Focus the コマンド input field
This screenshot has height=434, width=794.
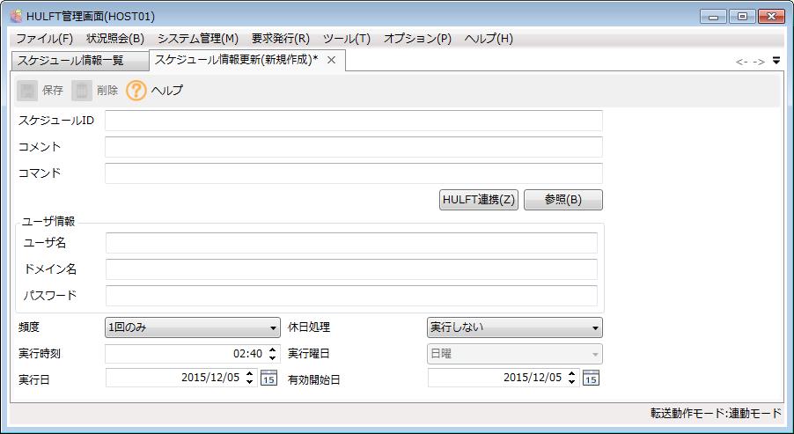pyautogui.click(x=354, y=173)
